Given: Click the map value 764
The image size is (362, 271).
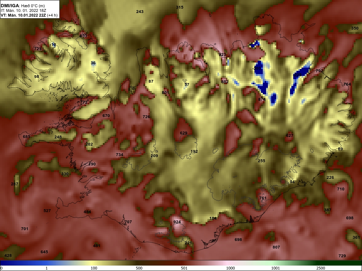Looking at the screenshot, I should point(347,84).
